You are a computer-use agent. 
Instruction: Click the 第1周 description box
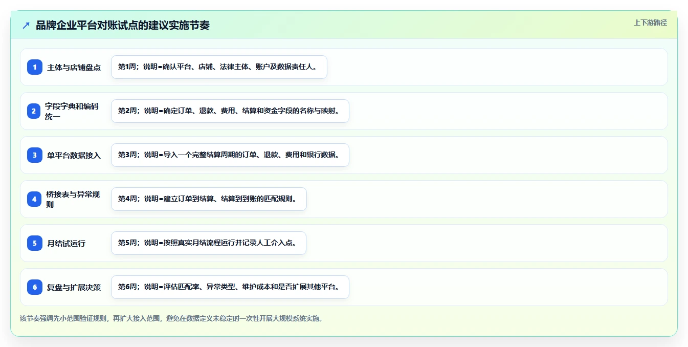point(219,67)
